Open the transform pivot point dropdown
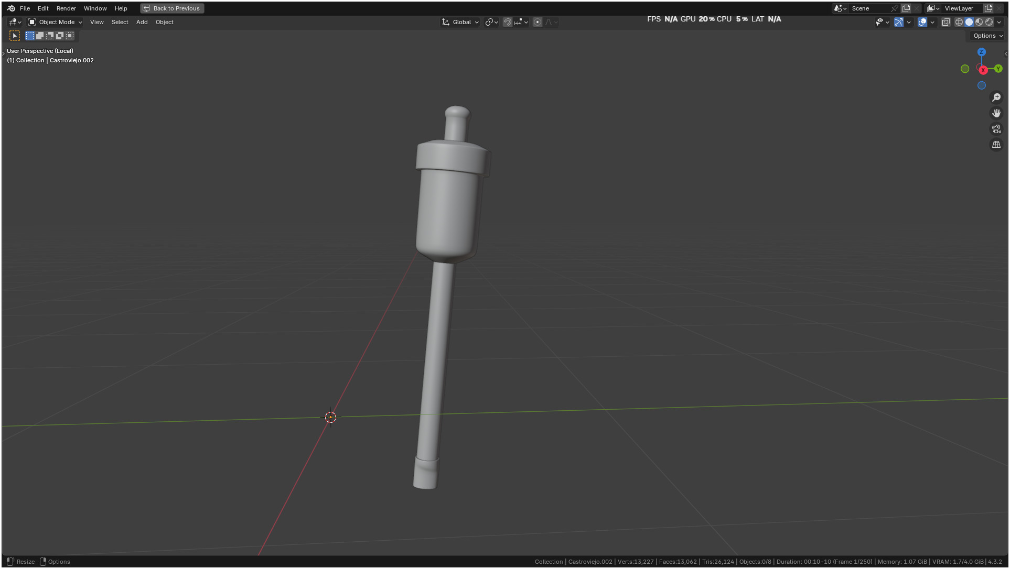Screen dimensions: 1010x569 click(x=491, y=22)
